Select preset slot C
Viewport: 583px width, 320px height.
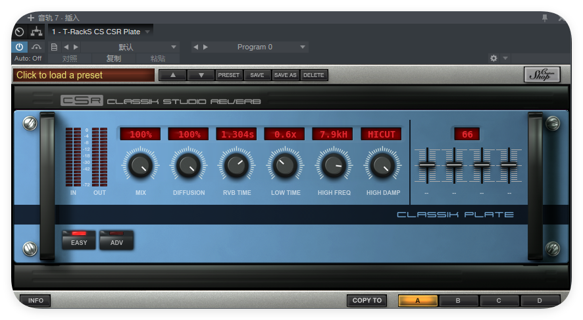click(499, 301)
